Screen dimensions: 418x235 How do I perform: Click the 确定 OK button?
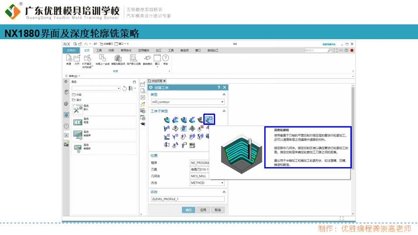tap(189, 210)
